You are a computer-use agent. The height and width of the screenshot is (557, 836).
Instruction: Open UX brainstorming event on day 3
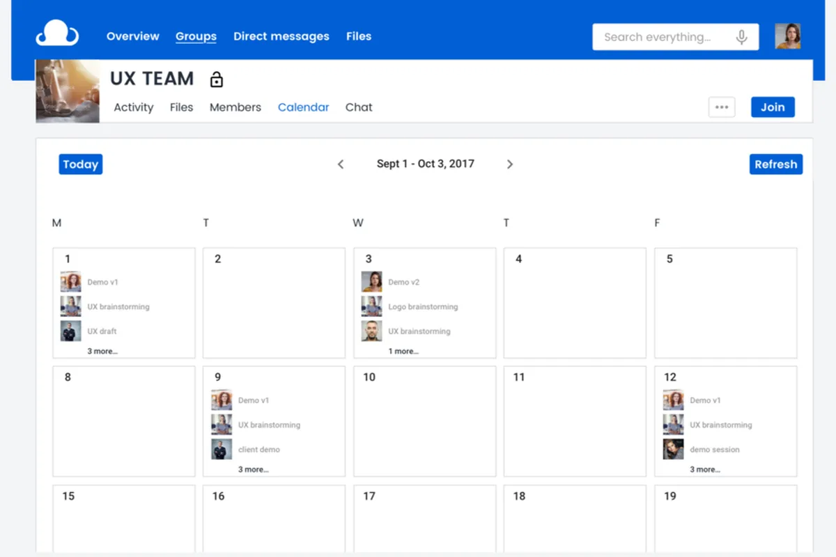point(419,331)
